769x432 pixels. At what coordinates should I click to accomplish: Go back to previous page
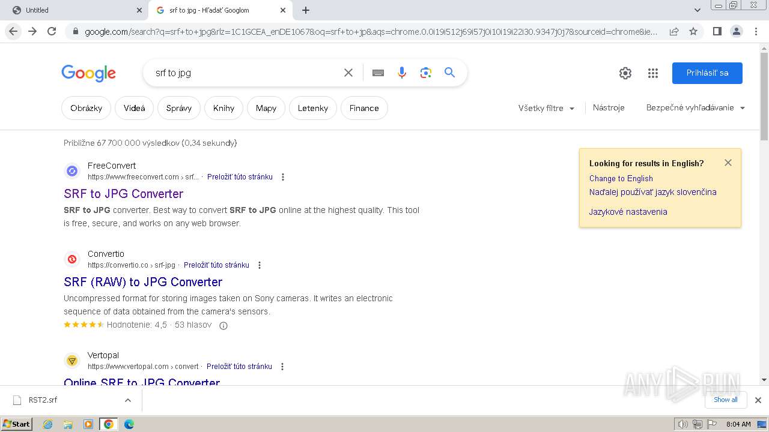tap(13, 31)
